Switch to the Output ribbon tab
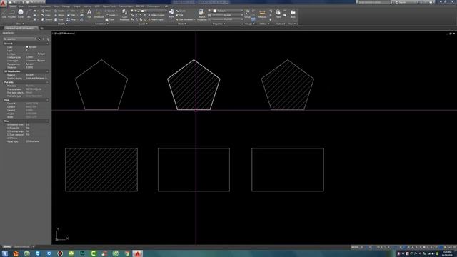Viewport: 457px width, 257px height. (x=76, y=6)
